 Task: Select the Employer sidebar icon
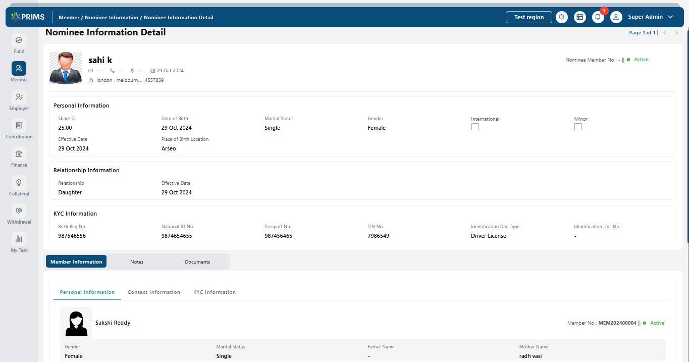click(19, 97)
